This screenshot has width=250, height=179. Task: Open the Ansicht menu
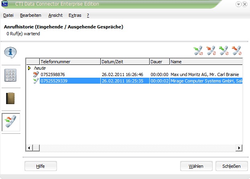click(55, 15)
